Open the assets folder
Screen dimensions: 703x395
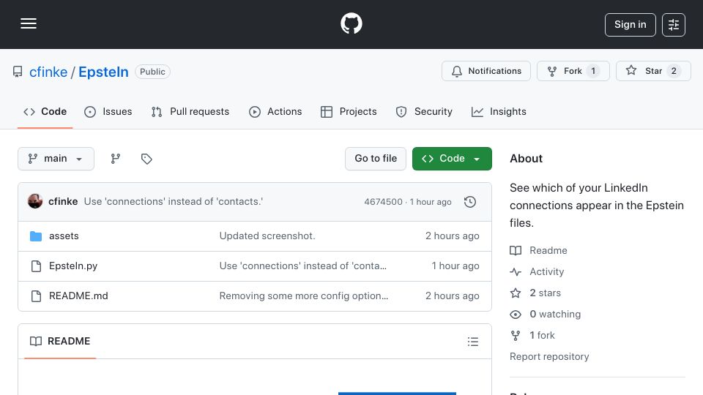pyautogui.click(x=64, y=236)
